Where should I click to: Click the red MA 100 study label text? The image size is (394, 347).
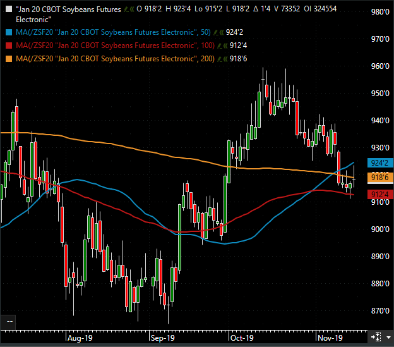click(x=115, y=46)
